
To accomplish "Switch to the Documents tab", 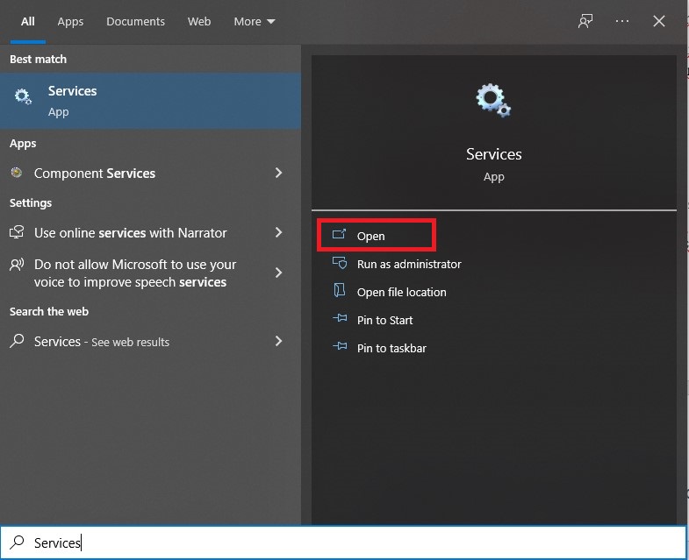I will [135, 22].
